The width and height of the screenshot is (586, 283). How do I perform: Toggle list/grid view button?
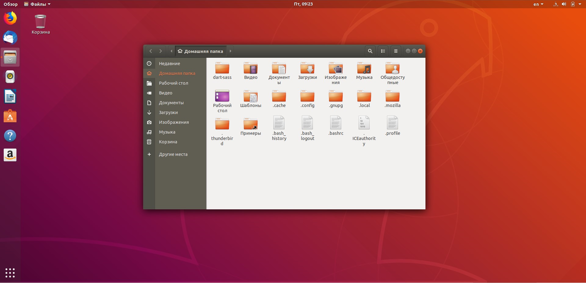click(x=383, y=51)
